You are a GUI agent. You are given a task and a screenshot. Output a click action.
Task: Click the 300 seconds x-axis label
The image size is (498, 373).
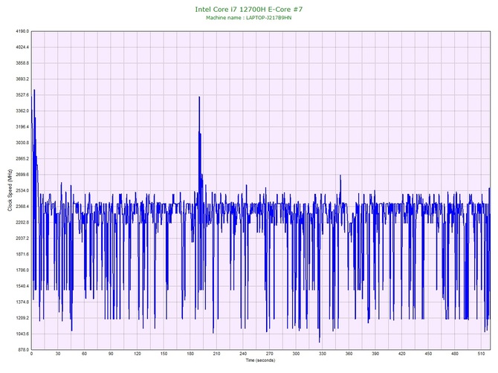296,354
